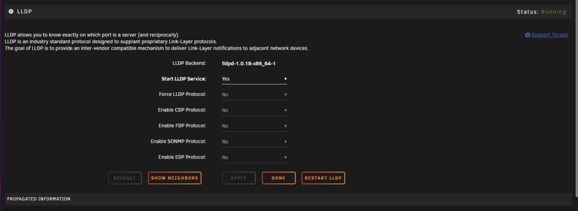Click the Propagated Information section header

pos(288,199)
